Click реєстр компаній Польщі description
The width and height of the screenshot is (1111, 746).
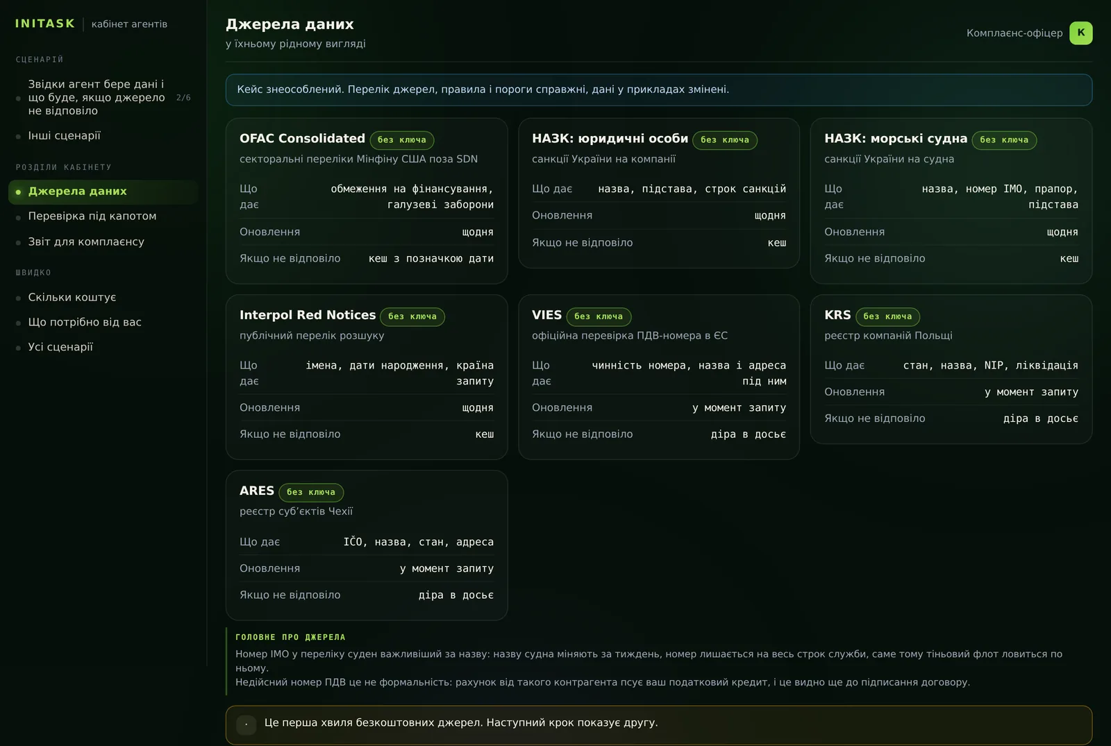[x=888, y=336]
